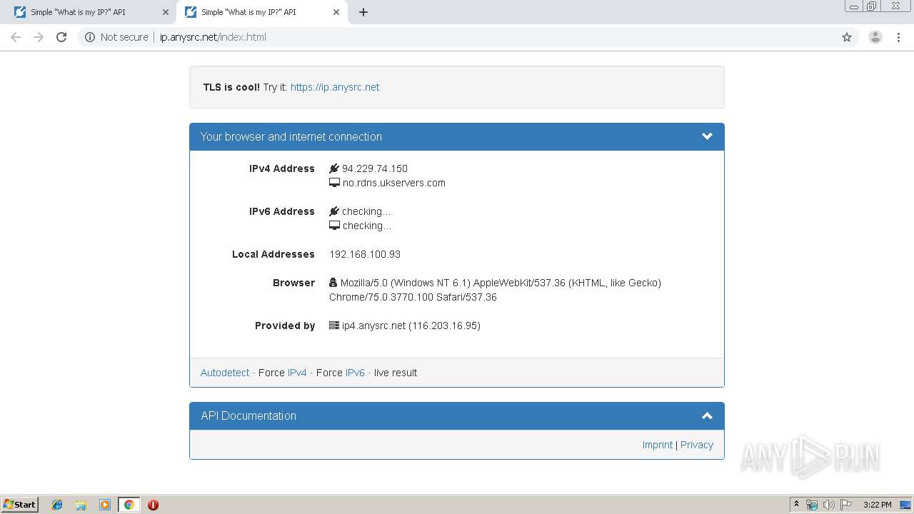Click the live result text
The width and height of the screenshot is (914, 514).
(396, 373)
